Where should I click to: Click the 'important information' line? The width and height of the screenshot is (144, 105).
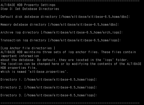click(20, 56)
